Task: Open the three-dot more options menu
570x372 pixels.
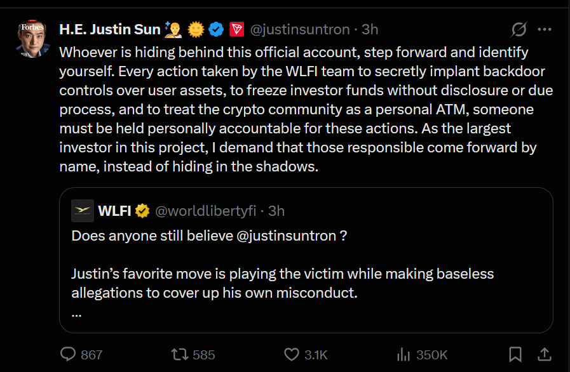Action: pos(545,30)
